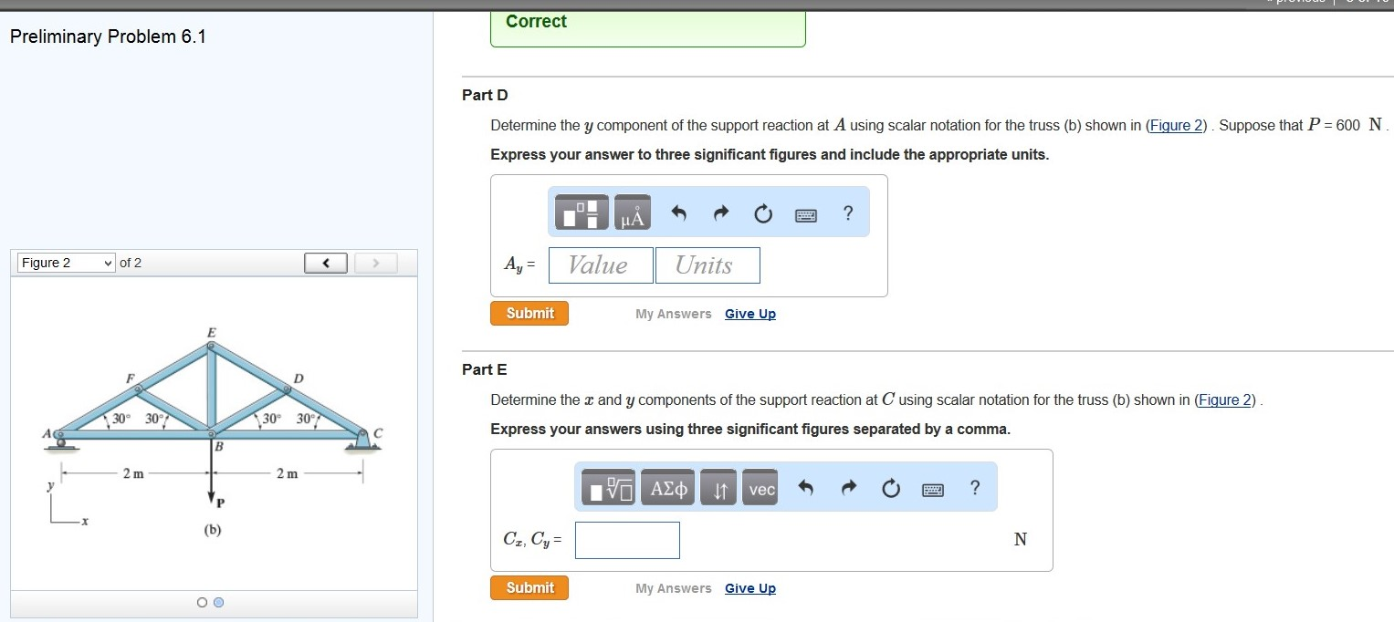
Task: Click My Answers under Part D
Action: coord(673,313)
